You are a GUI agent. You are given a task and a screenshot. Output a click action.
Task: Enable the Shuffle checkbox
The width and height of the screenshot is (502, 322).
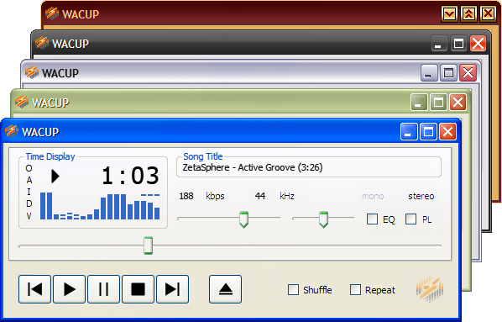pos(293,289)
